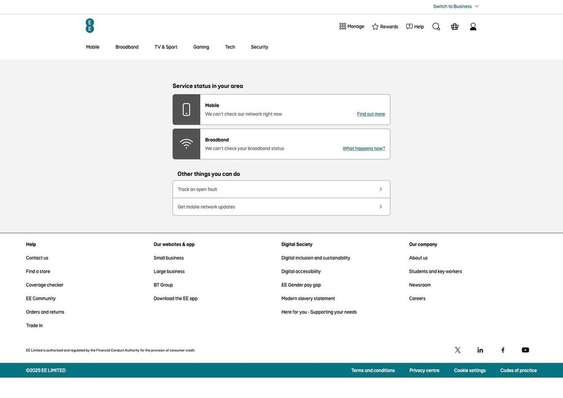Open the Small business link

click(x=169, y=258)
